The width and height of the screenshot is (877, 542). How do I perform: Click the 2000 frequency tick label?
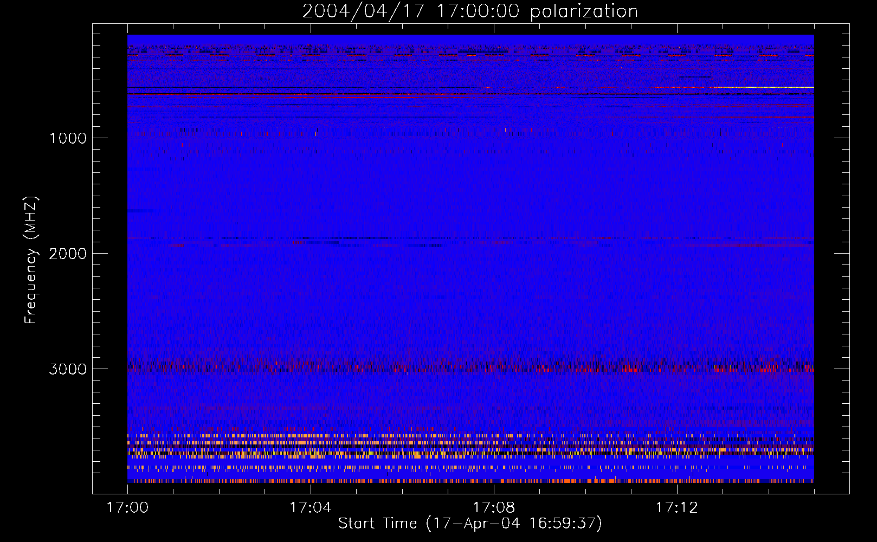68,254
